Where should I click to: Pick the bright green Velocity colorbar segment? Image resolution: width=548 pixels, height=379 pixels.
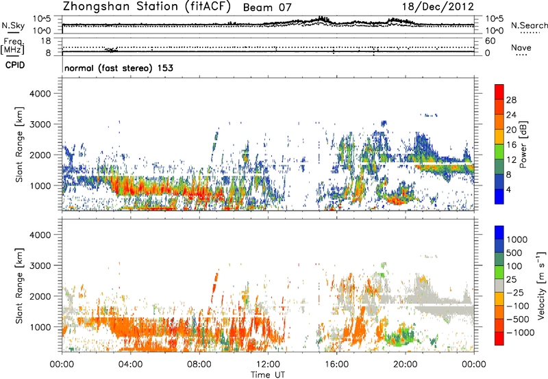[x=499, y=272]
